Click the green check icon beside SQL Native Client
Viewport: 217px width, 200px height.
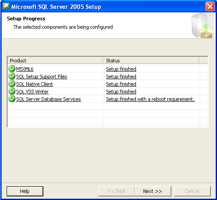pyautogui.click(x=12, y=84)
